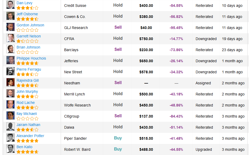Click the Buy rating for Piper Sandler
Image resolution: width=249 pixels, height=155 pixels.
click(x=118, y=138)
